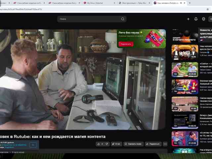This screenshot has height=159, width=212.
Task: Close the second webcam model tab
Action: pyautogui.click(x=79, y=3)
